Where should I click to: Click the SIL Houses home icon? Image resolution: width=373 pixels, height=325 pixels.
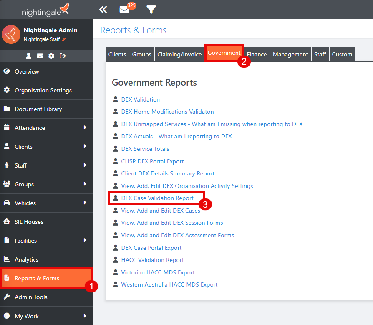[x=7, y=221]
